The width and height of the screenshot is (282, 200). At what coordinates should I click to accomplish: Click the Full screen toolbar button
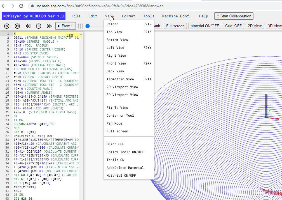(175, 26)
